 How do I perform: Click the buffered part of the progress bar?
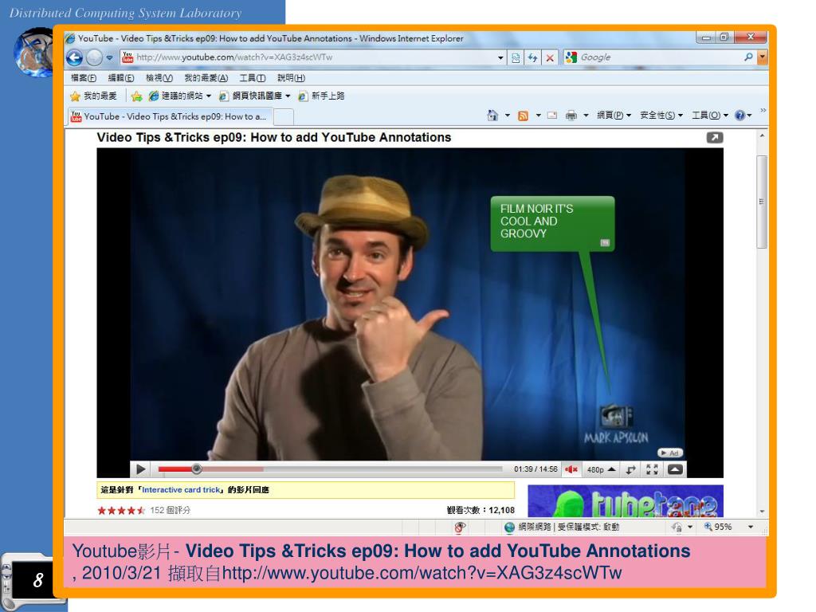233,469
